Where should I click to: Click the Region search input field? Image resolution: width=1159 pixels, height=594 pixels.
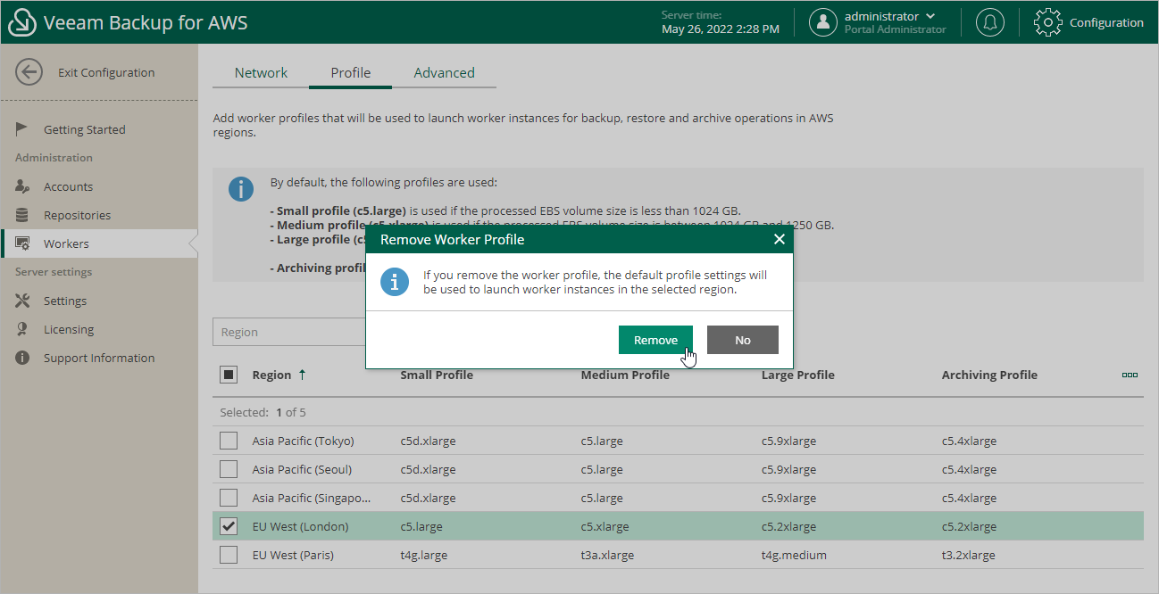(x=289, y=332)
